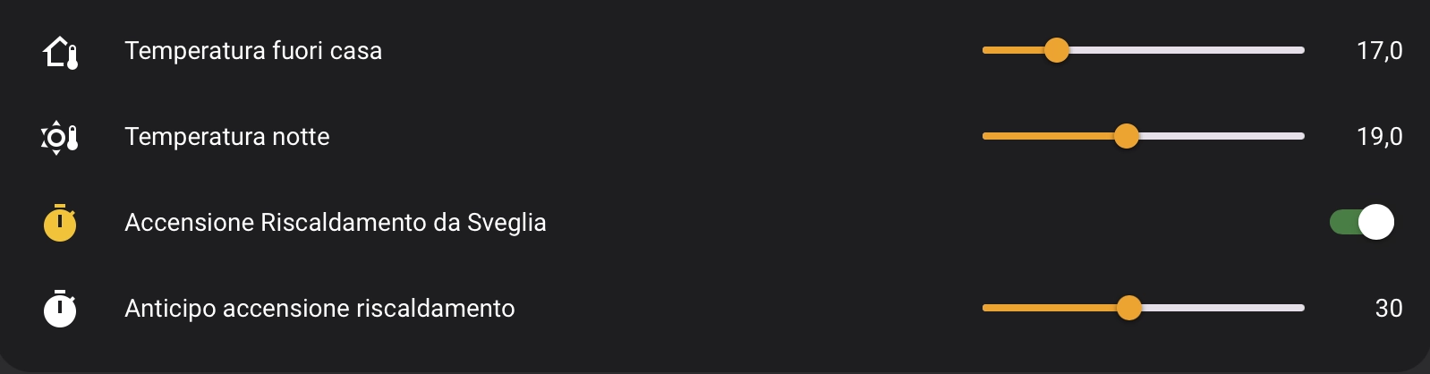The image size is (1430, 374).
Task: Click the Temperatura notte slider handle
Action: pyautogui.click(x=1127, y=136)
